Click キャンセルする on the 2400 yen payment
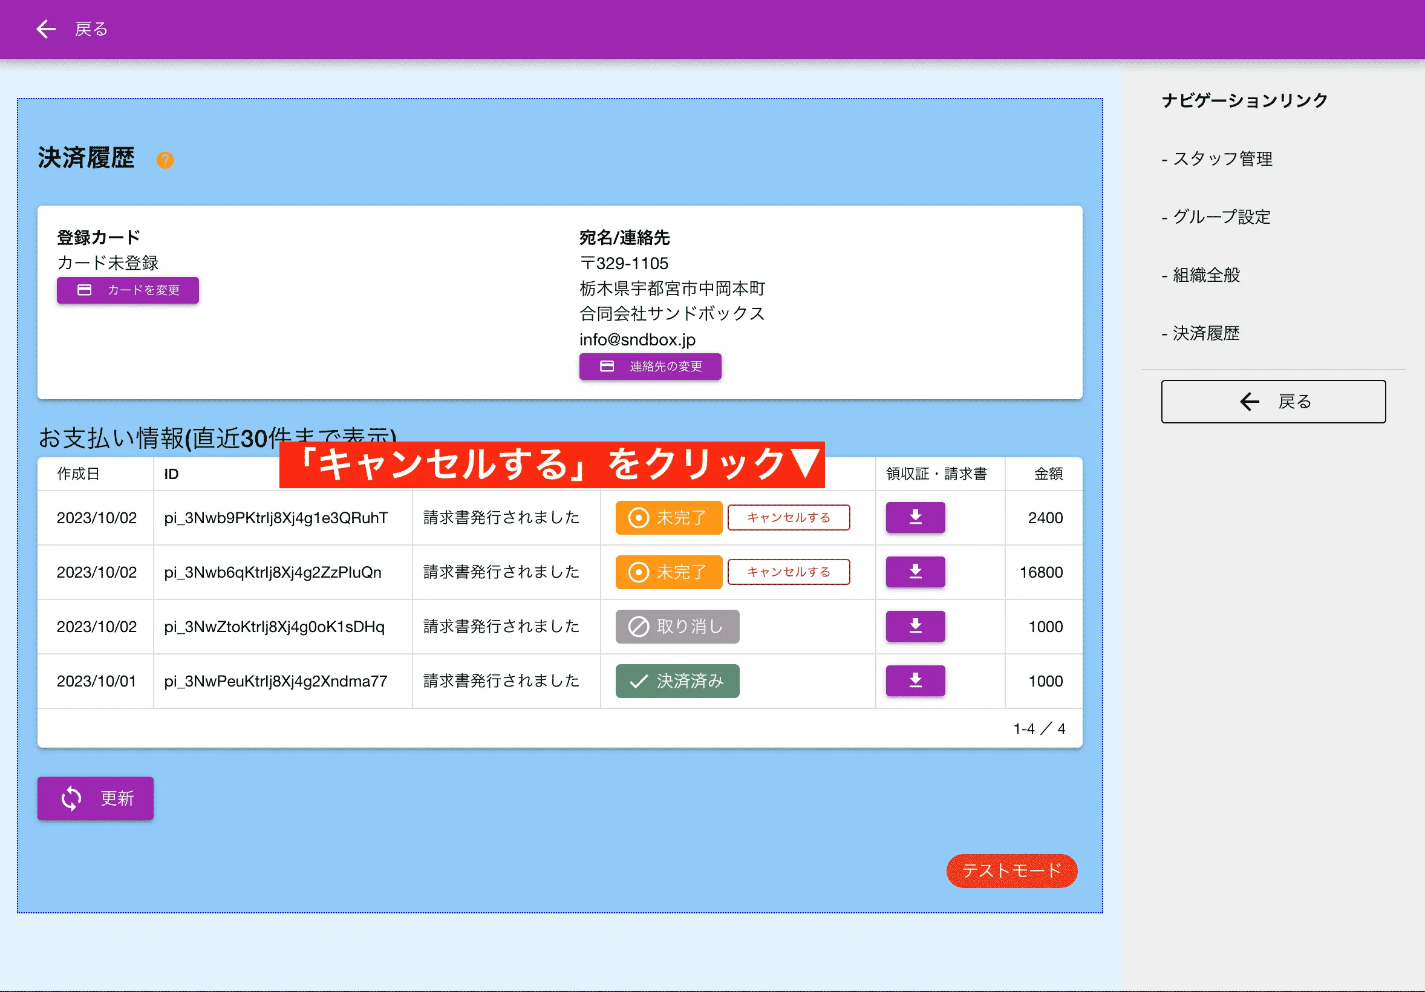This screenshot has height=992, width=1425. [788, 518]
